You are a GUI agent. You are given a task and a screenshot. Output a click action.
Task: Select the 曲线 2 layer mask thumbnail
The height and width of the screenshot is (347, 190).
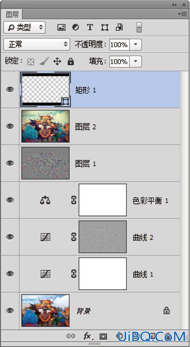pyautogui.click(x=102, y=237)
